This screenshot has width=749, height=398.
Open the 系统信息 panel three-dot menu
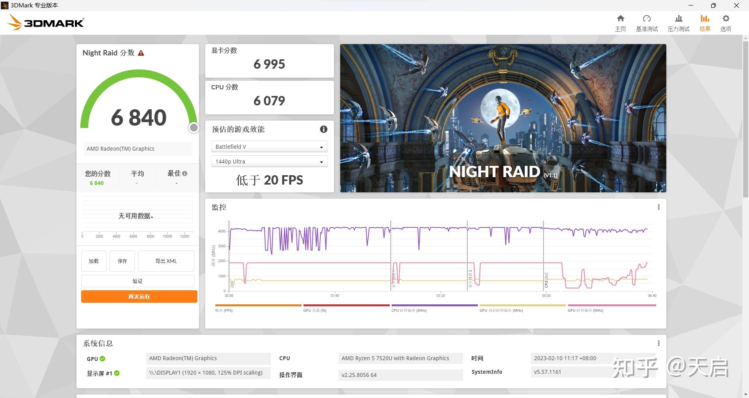coord(659,343)
